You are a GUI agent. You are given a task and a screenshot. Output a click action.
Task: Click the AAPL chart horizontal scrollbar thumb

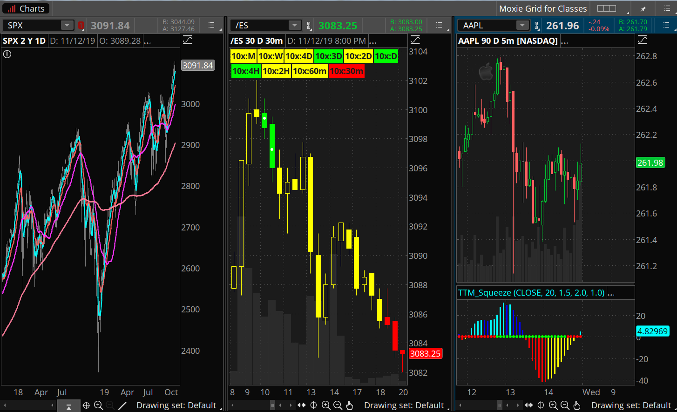[500, 405]
